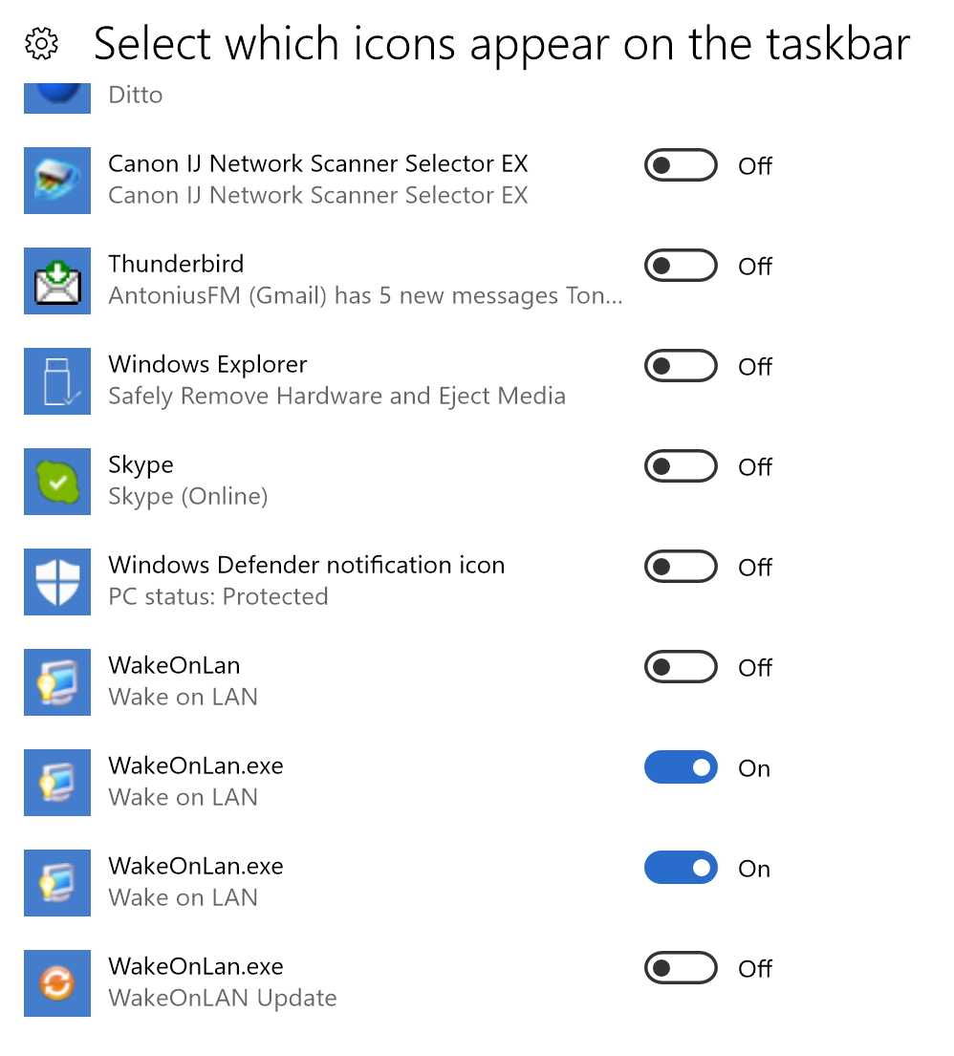This screenshot has height=1056, width=954.
Task: Click the Windows Explorer safely remove hardware icon
Action: click(x=56, y=381)
